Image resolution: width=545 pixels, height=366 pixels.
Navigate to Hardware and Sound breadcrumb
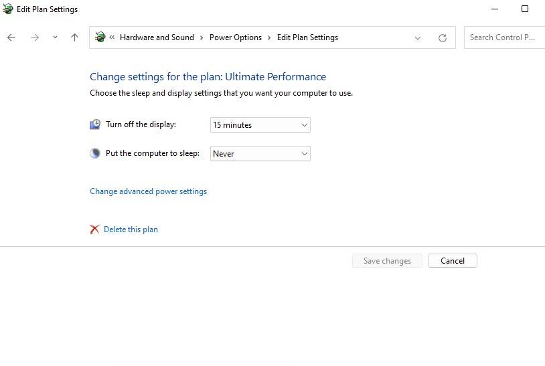157,37
